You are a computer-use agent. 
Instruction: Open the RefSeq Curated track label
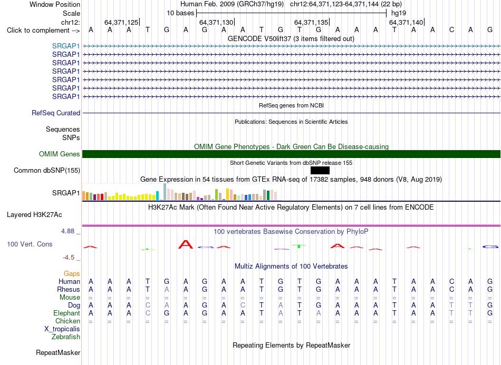tap(56, 113)
